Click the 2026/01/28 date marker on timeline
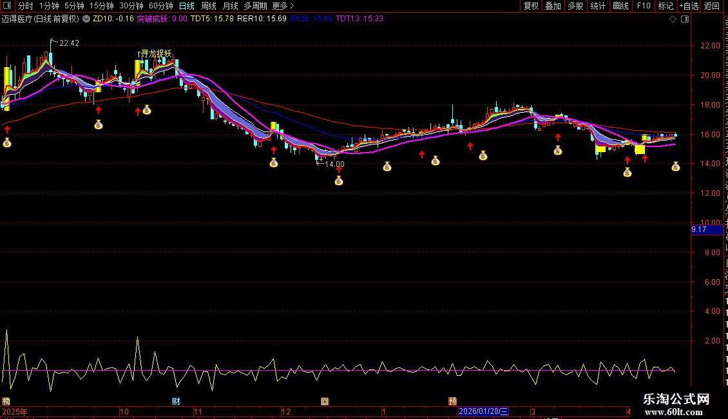The height and width of the screenshot is (419, 728). click(483, 411)
